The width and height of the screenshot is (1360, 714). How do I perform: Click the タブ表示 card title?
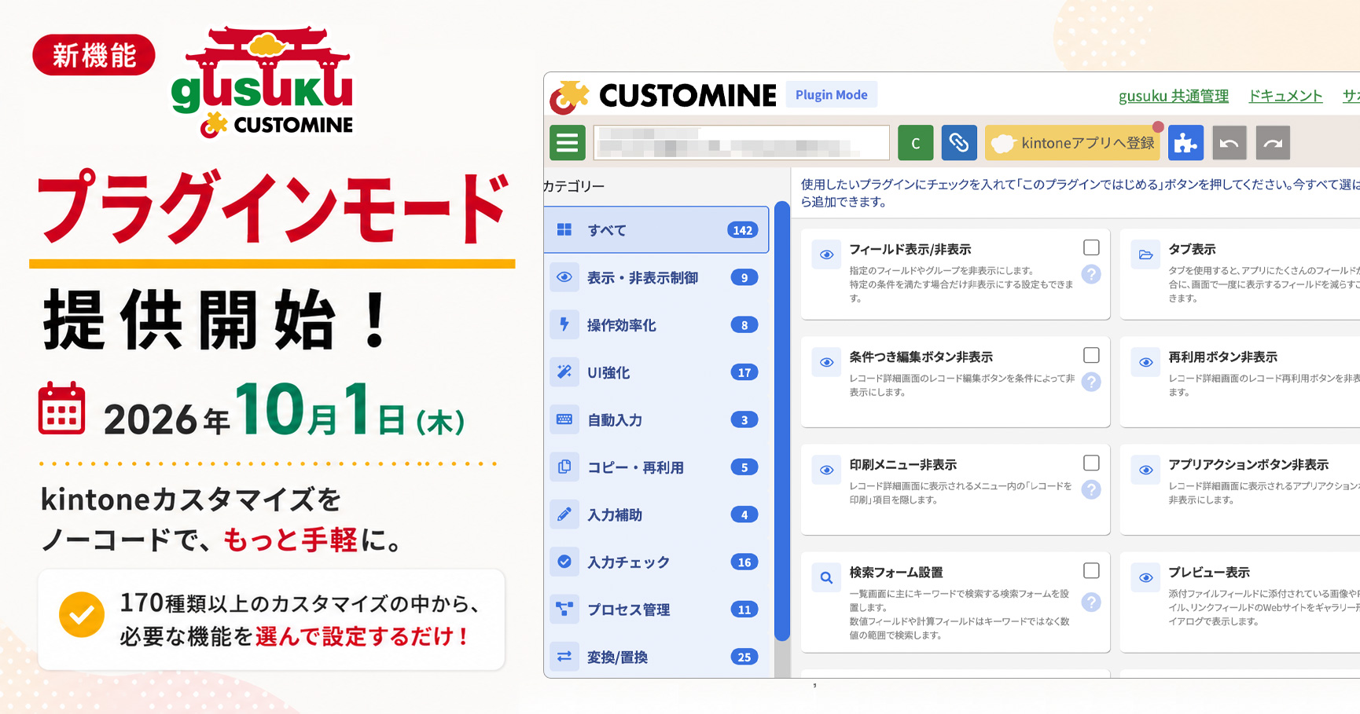coord(1192,249)
